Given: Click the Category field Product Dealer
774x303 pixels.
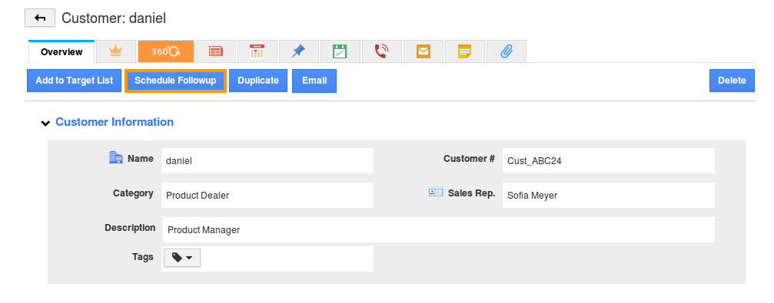Looking at the screenshot, I should pos(267,195).
